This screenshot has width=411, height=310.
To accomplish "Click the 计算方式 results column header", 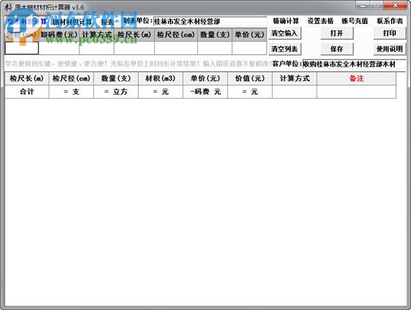I will pos(295,78).
